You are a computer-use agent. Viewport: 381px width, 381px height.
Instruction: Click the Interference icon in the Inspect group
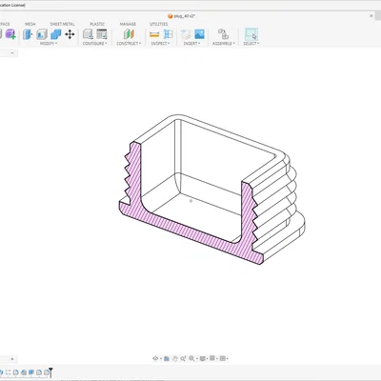(168, 34)
